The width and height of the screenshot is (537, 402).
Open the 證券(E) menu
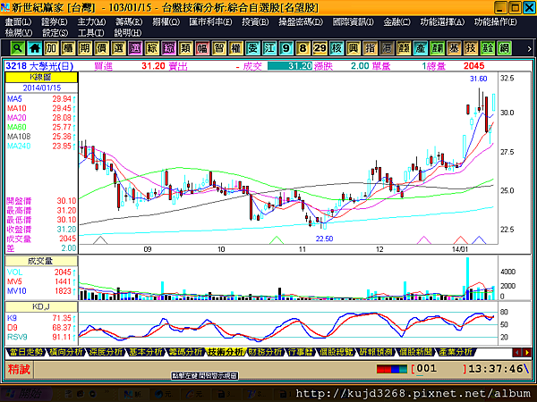point(55,22)
